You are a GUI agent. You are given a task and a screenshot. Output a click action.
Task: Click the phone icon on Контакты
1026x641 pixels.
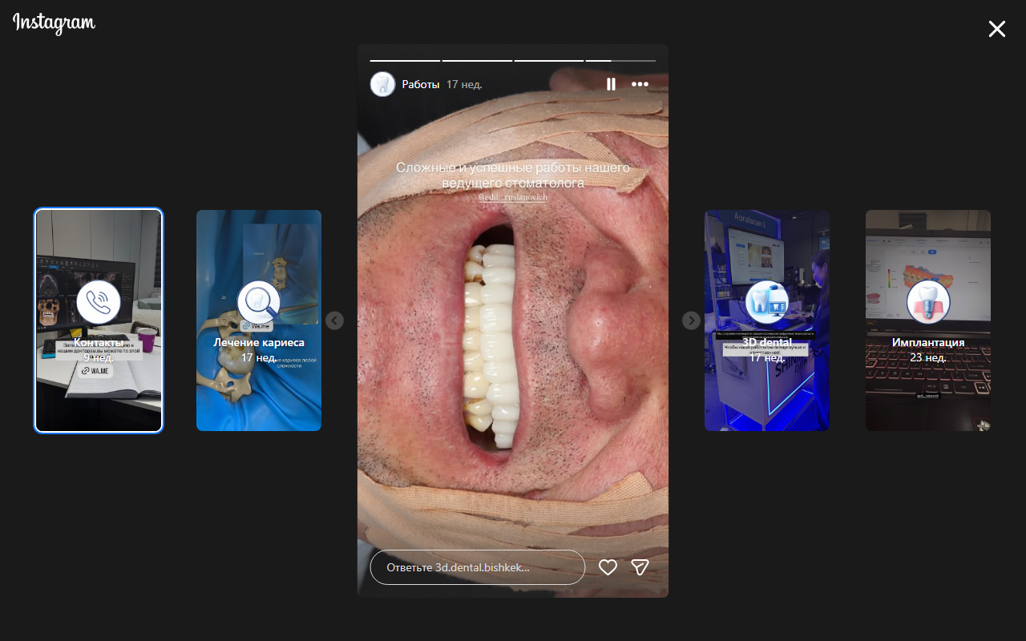[x=99, y=302]
